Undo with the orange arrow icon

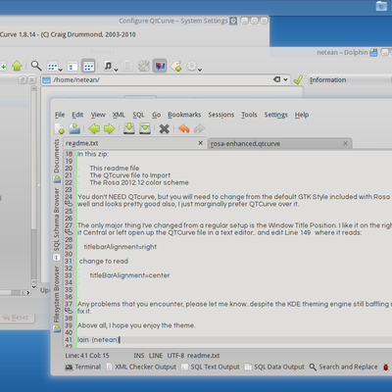point(184,128)
